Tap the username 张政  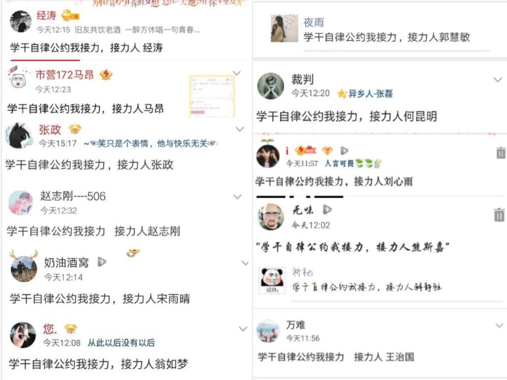point(50,130)
